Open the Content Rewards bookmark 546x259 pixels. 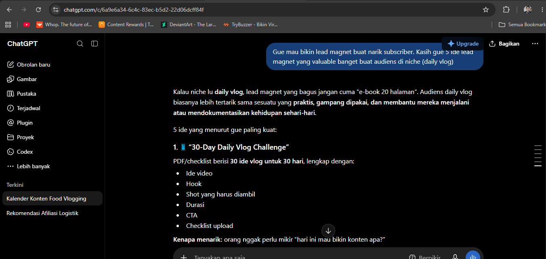(126, 25)
